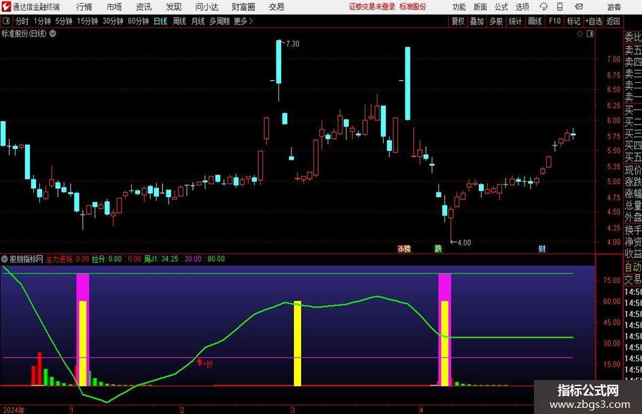Click the 委比 row in quote panel
The width and height of the screenshot is (642, 414).
[x=633, y=37]
